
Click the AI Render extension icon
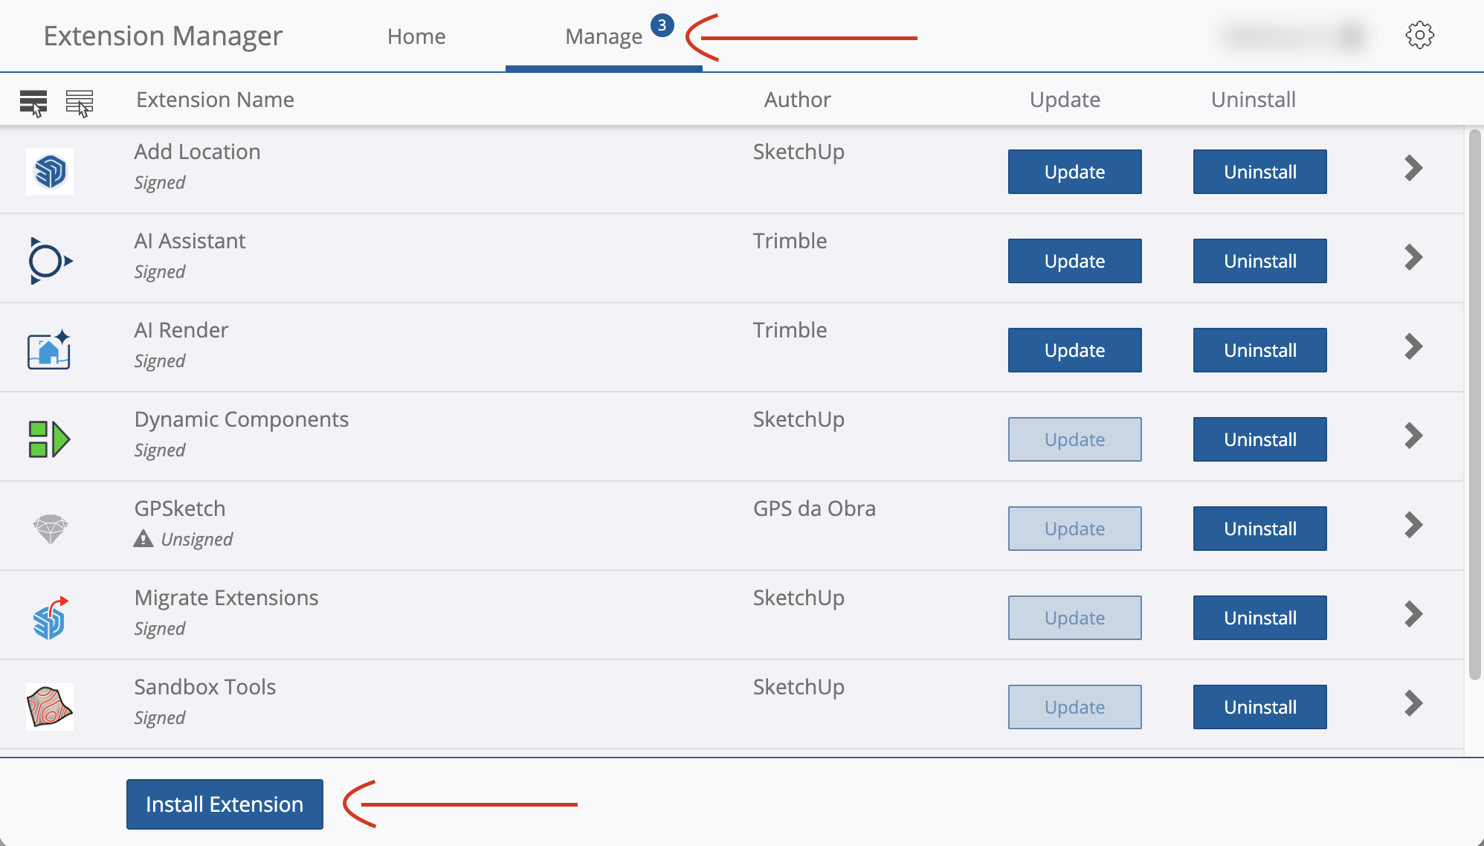point(50,350)
